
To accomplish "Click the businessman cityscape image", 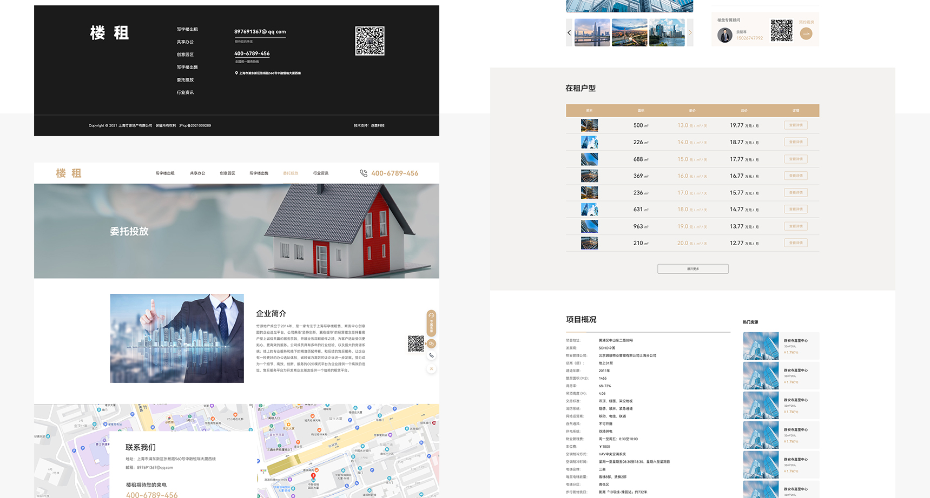I will click(177, 339).
